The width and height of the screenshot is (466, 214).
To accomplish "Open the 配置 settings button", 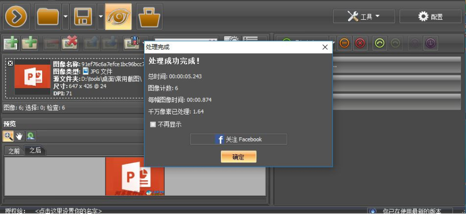I will point(431,16).
